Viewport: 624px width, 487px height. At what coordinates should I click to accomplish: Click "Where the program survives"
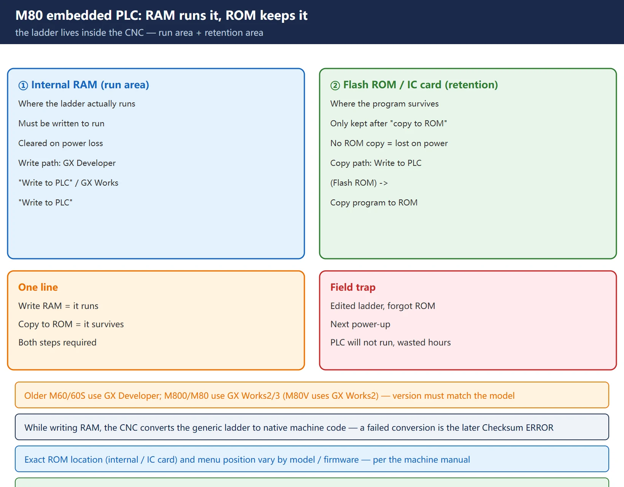point(384,104)
